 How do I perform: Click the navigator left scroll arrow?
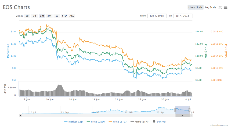tap(20, 116)
